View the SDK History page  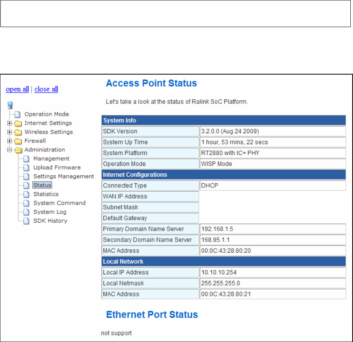click(x=50, y=221)
